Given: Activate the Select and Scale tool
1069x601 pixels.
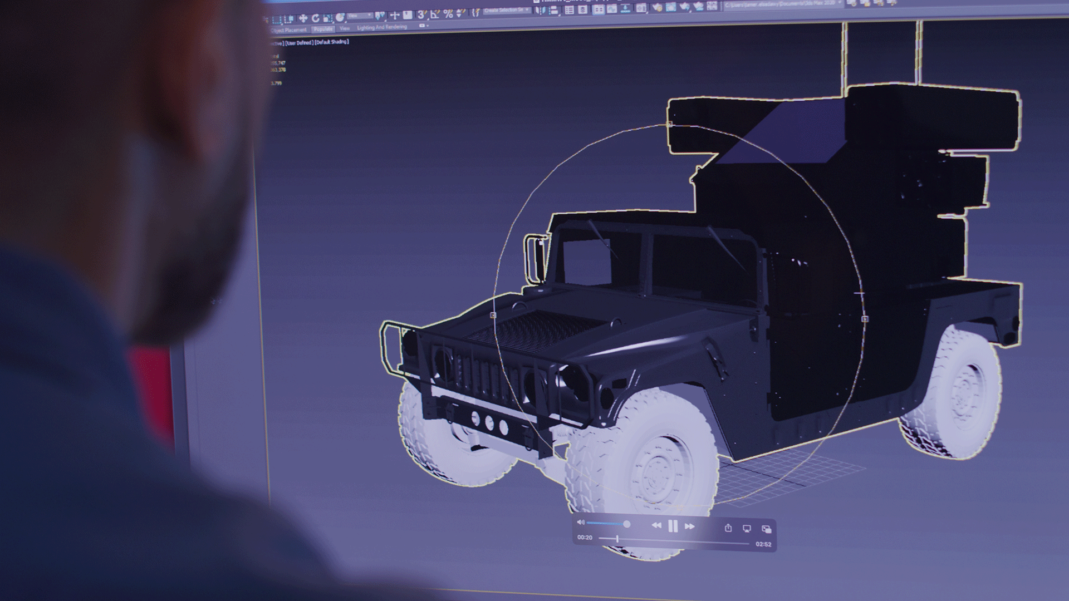Looking at the screenshot, I should point(328,18).
